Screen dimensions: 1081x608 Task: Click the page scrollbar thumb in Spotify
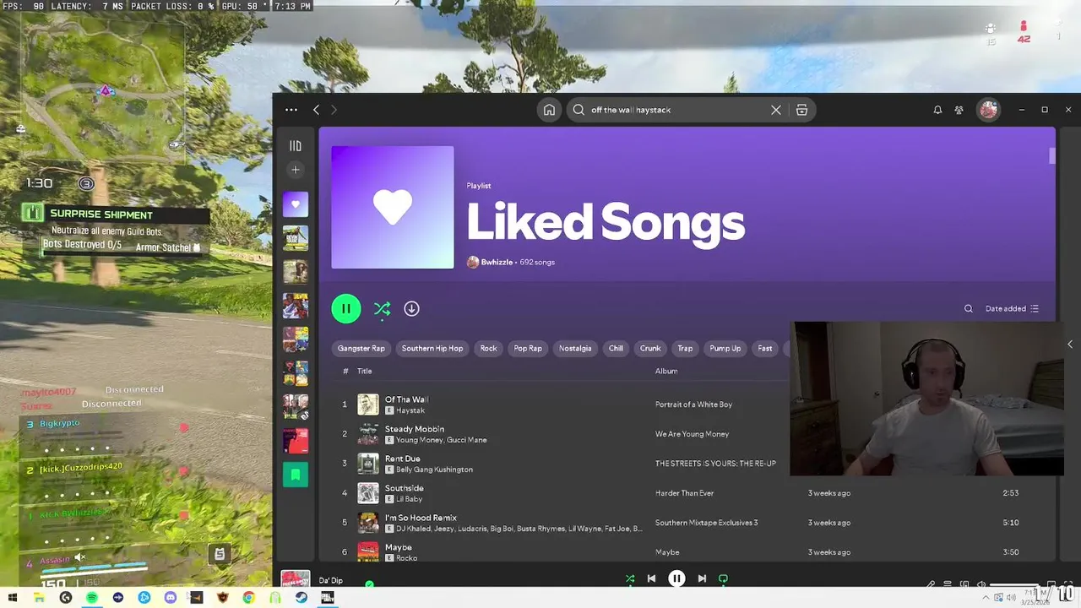pyautogui.click(x=1052, y=156)
